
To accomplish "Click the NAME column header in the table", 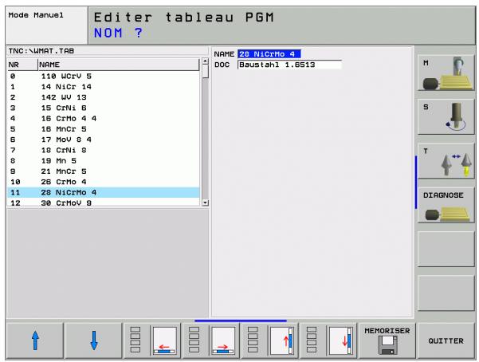I will pos(119,65).
